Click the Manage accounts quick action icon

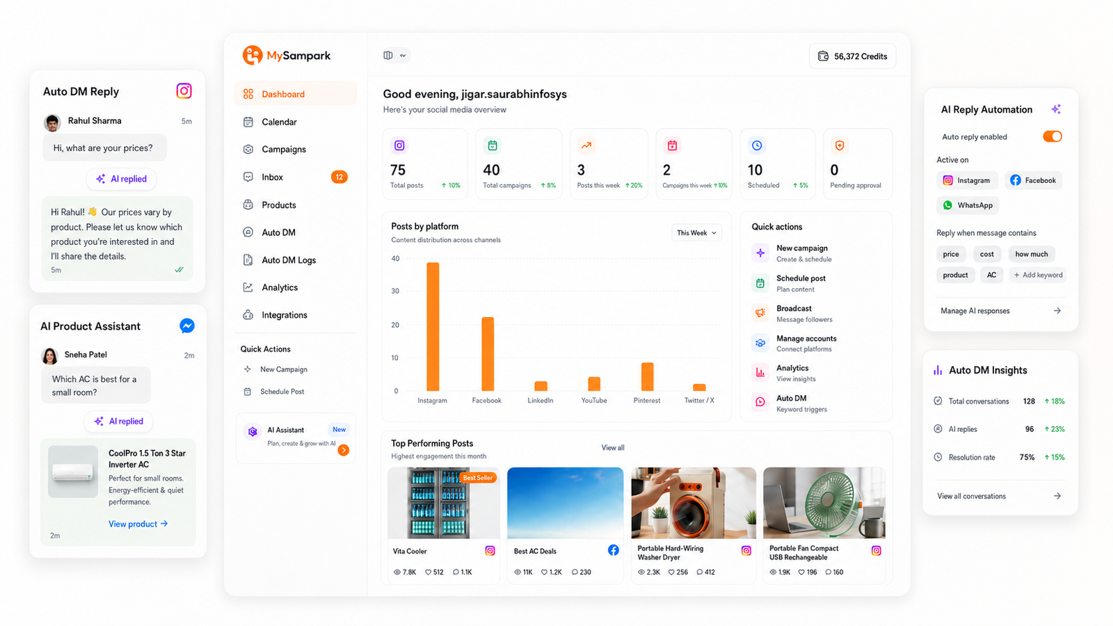[760, 343]
